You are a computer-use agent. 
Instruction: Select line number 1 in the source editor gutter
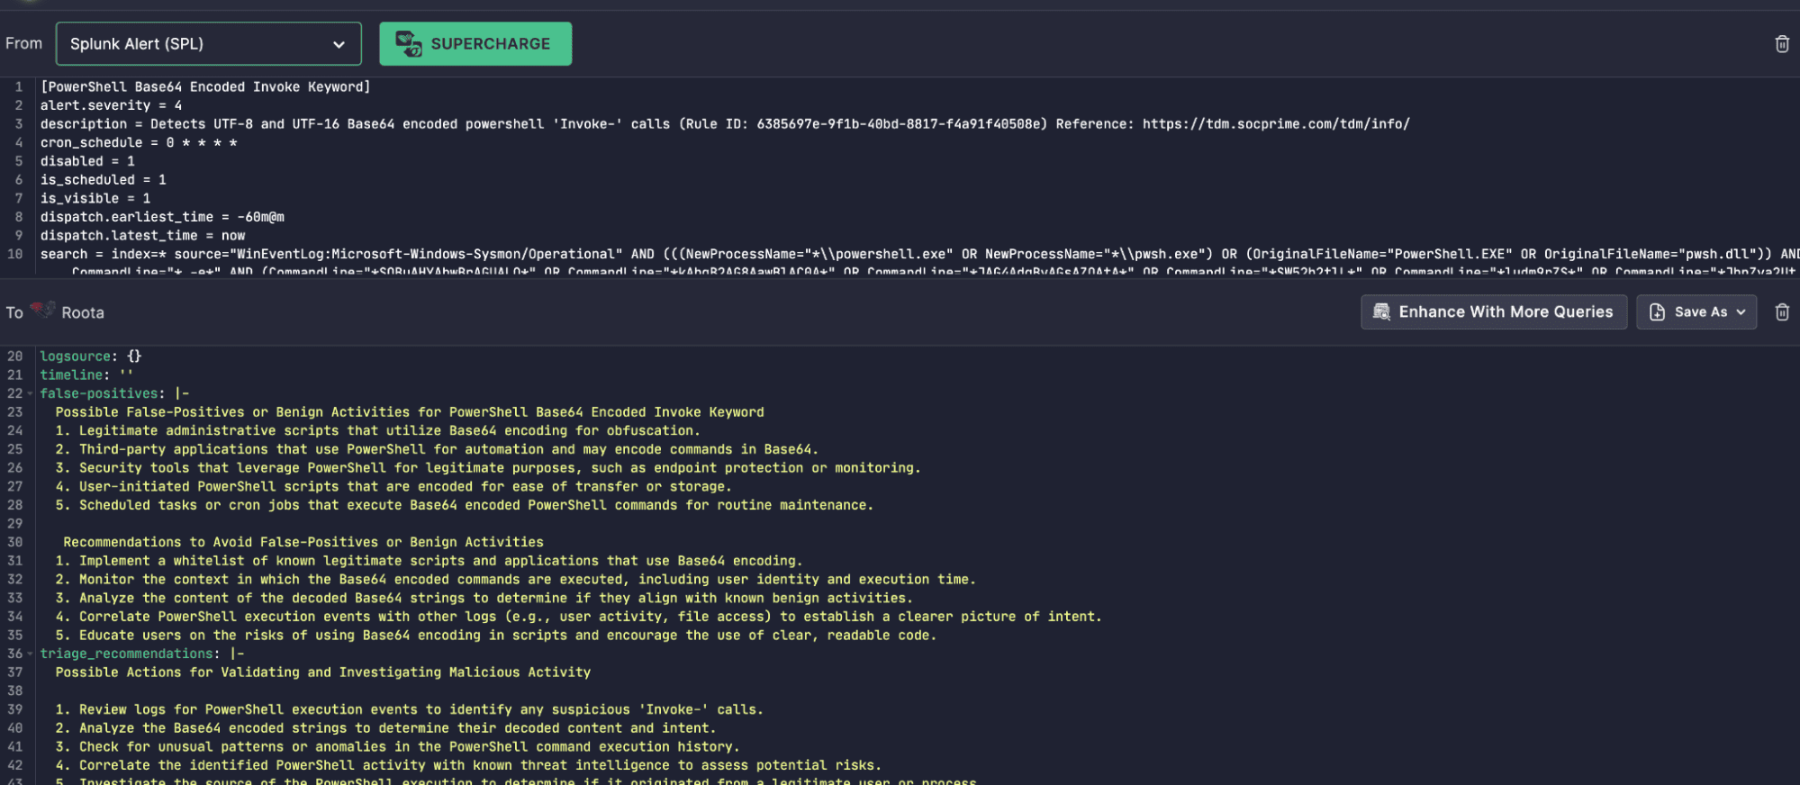(18, 87)
